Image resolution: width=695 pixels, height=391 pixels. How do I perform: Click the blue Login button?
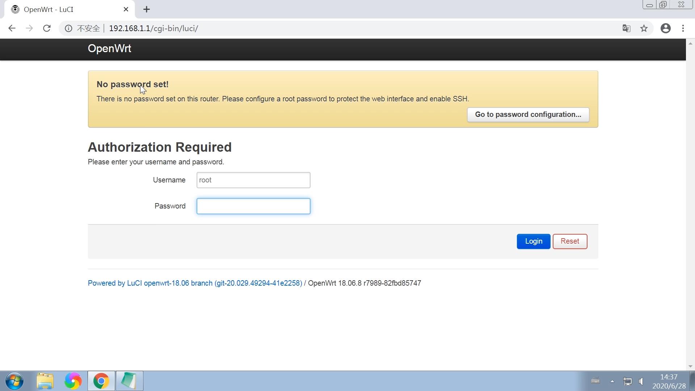coord(533,241)
